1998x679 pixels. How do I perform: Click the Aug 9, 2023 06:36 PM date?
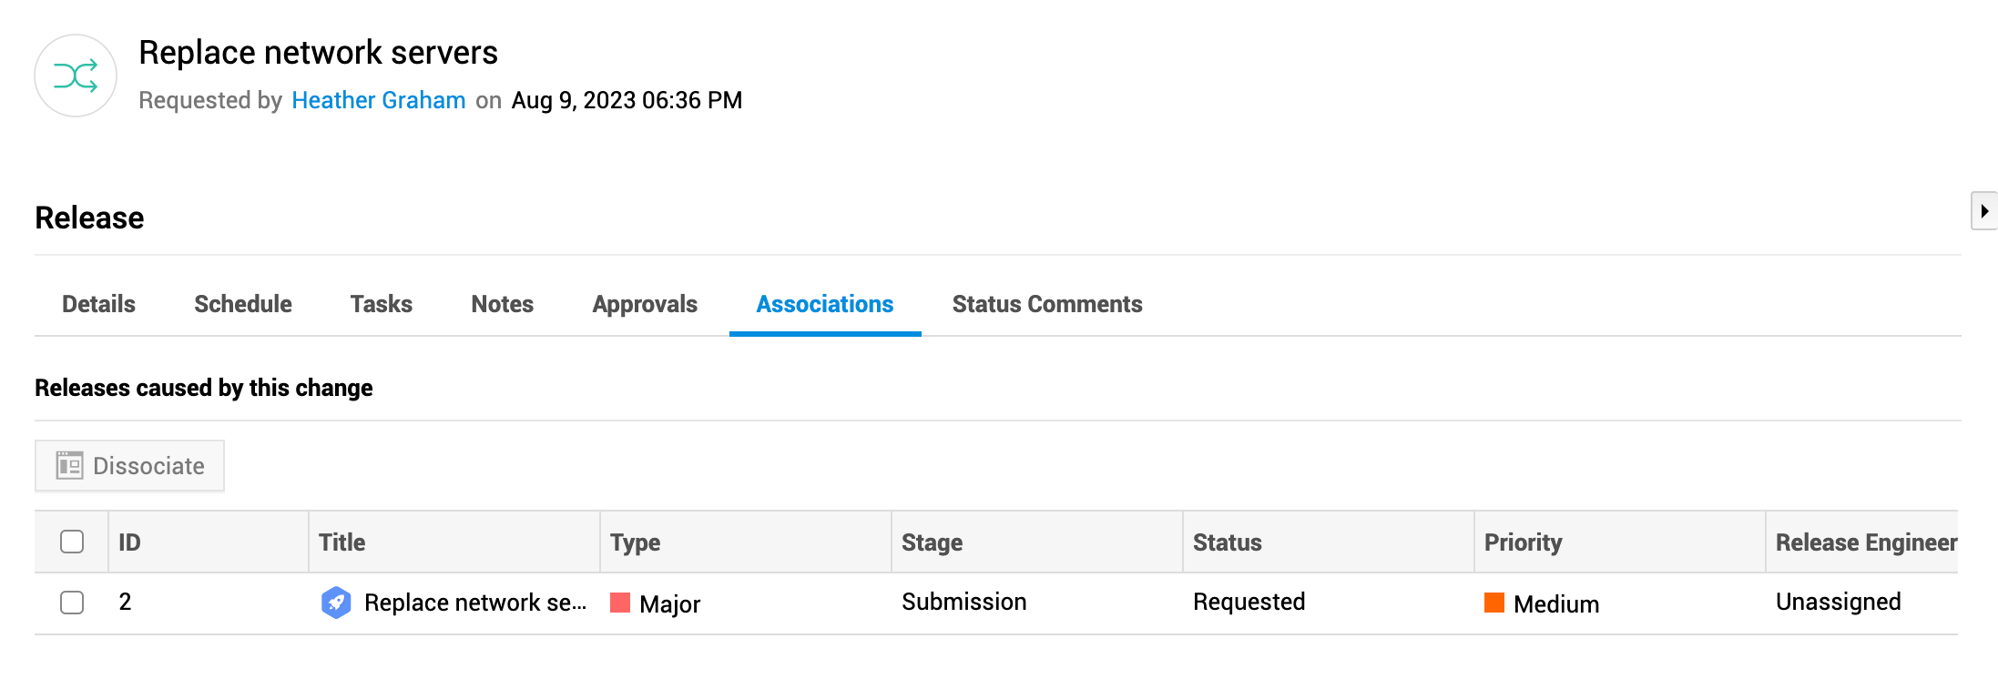[627, 100]
